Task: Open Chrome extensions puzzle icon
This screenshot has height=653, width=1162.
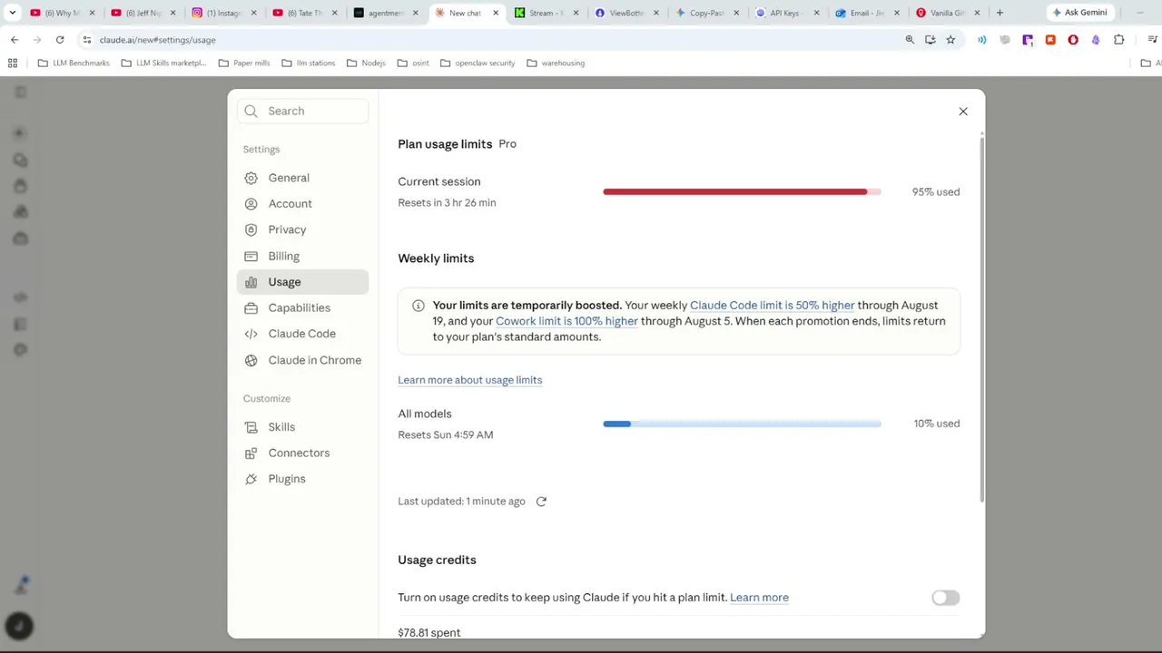Action: pyautogui.click(x=1118, y=40)
